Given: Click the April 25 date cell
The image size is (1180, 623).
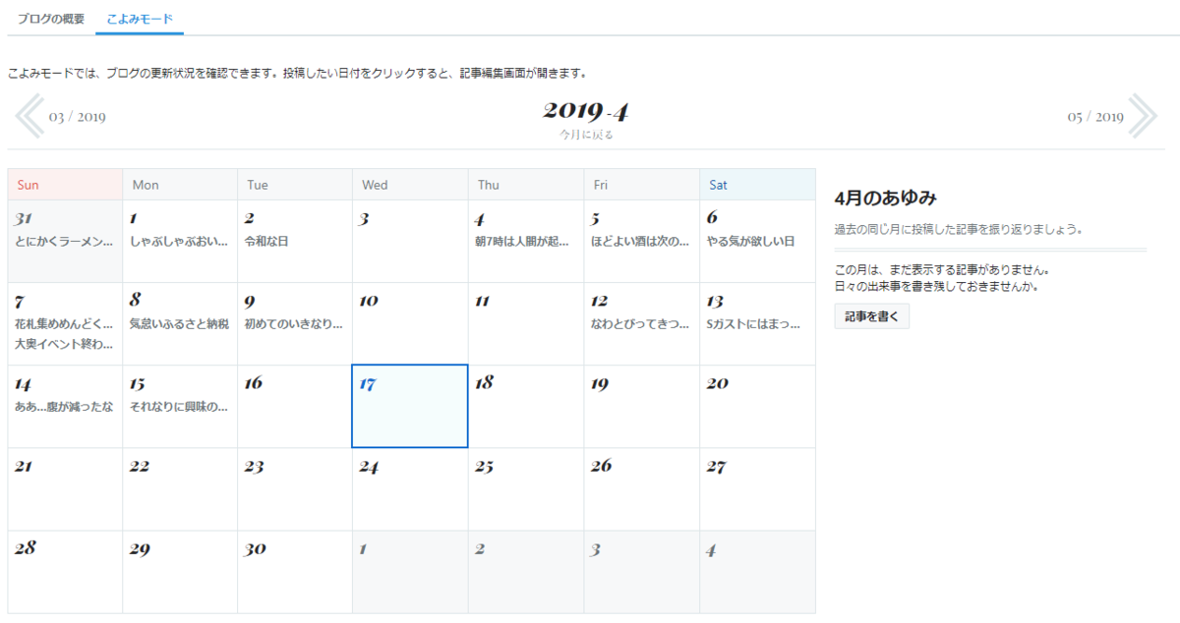Looking at the screenshot, I should click(x=526, y=488).
